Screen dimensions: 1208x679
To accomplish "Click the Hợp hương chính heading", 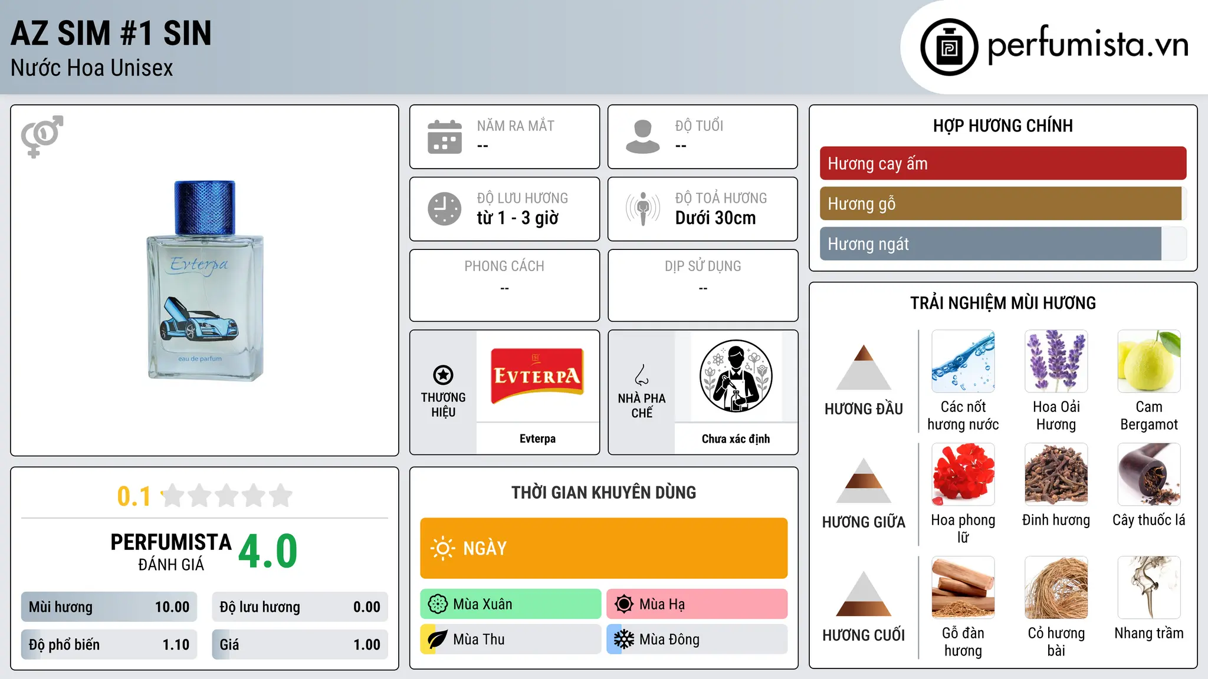I will (x=1003, y=126).
